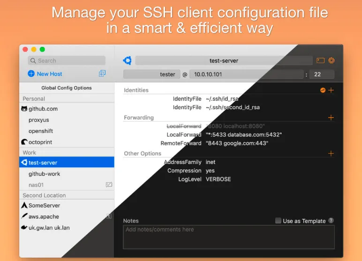Enable the Use as Template checkbox

click(278, 221)
